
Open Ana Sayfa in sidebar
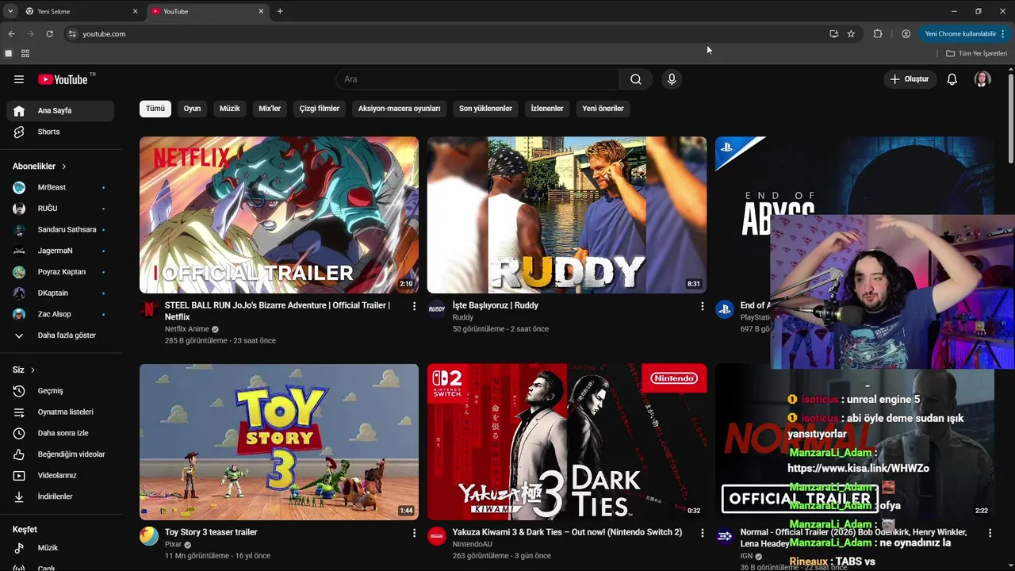pyautogui.click(x=60, y=111)
